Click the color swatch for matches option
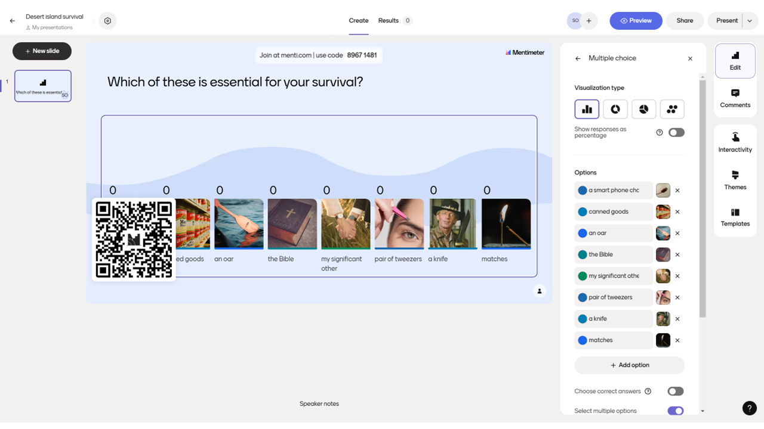The height and width of the screenshot is (429, 764). [x=583, y=340]
